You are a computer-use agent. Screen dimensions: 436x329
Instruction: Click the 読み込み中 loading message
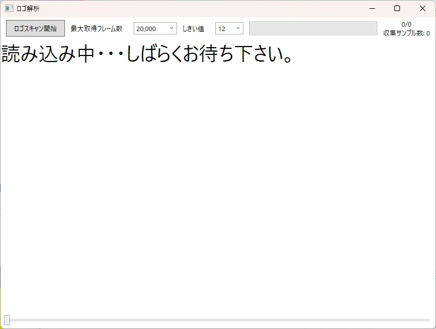pyautogui.click(x=148, y=55)
